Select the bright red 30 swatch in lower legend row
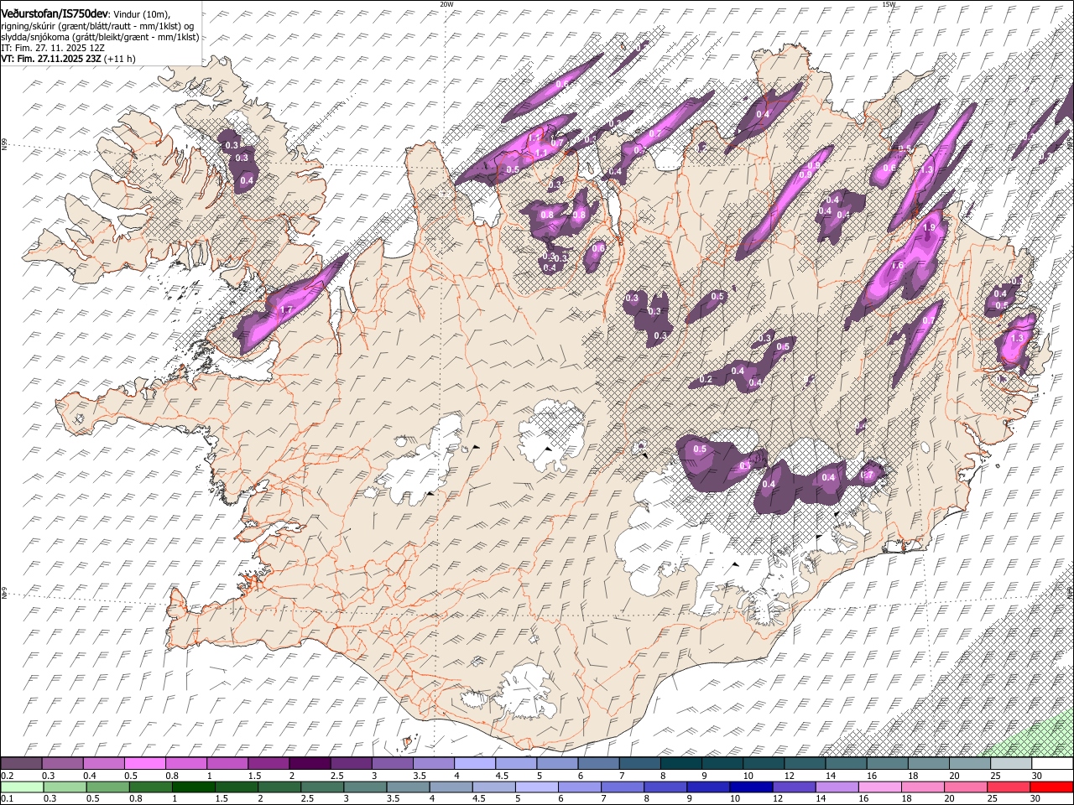 pyautogui.click(x=1052, y=787)
